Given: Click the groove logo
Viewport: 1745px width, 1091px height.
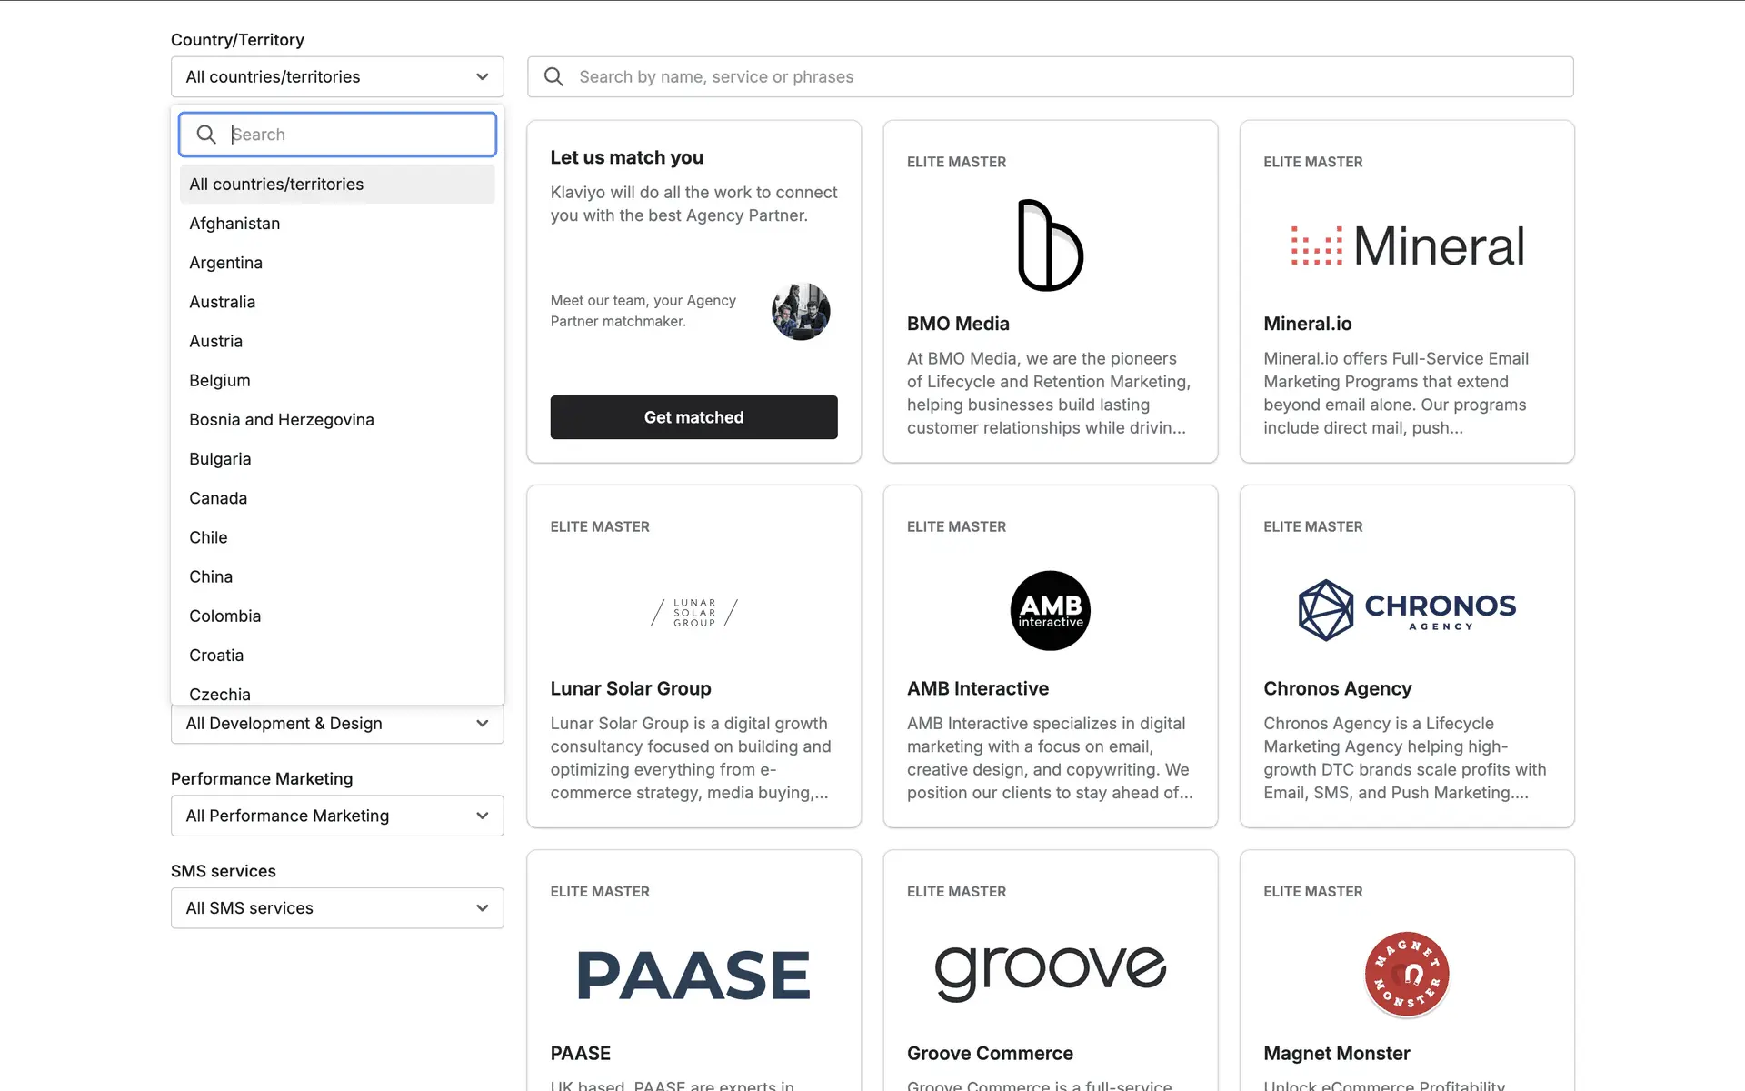Looking at the screenshot, I should pos(1050,972).
